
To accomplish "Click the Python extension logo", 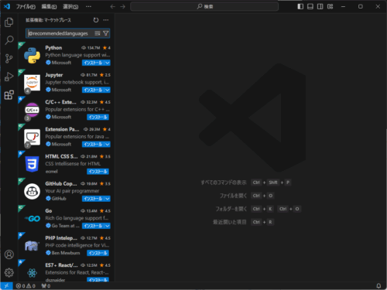I will (x=32, y=56).
